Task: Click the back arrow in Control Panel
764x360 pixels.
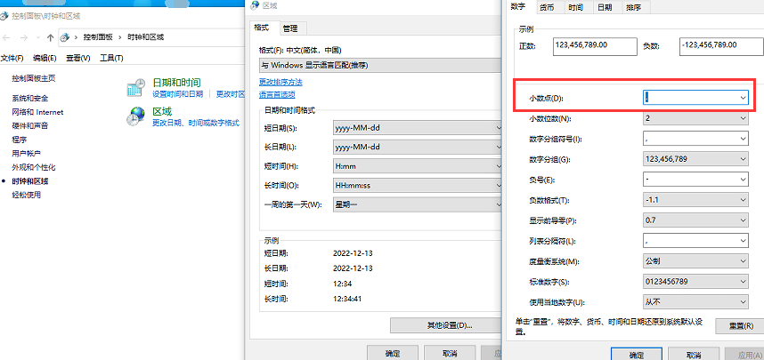Action: (9, 37)
